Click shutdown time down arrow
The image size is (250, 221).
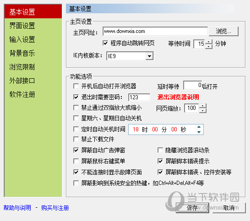[199, 132]
